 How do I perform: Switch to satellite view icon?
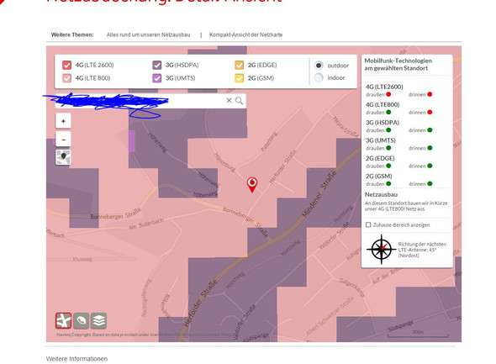point(81,320)
